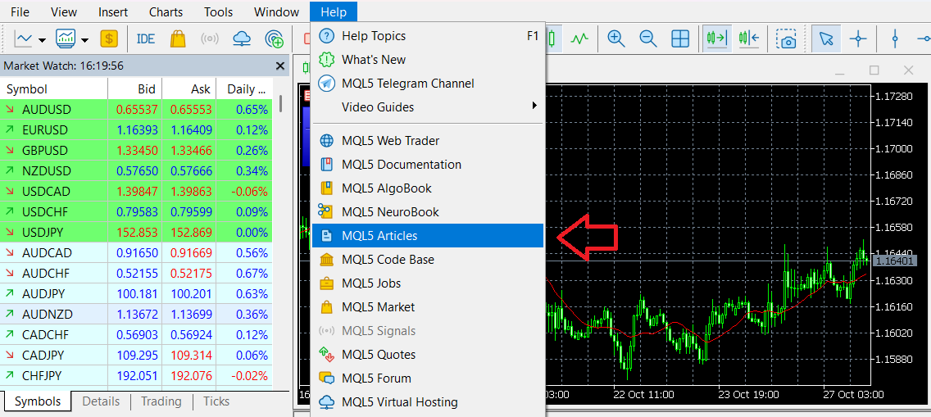Choose Help Topics from the menu
This screenshot has width=931, height=417.
[x=428, y=36]
